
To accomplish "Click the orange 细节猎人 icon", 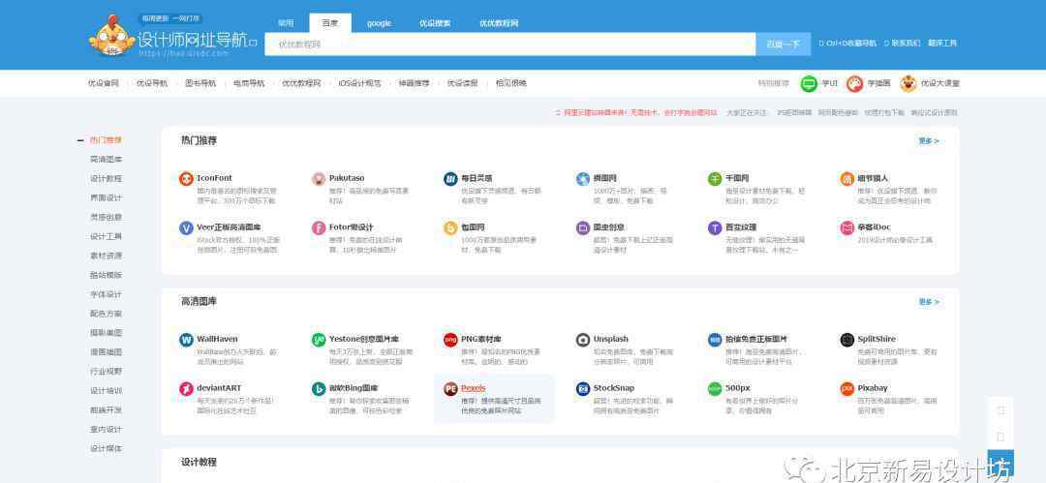I will click(847, 179).
